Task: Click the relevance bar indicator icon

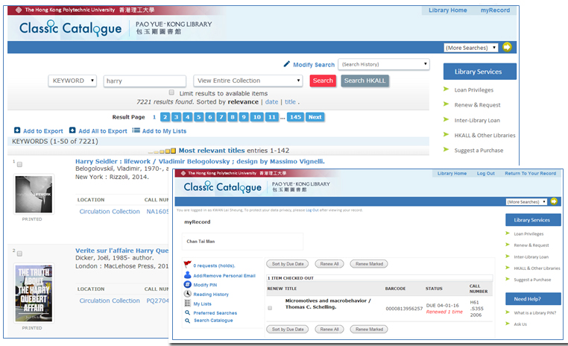Action: tap(162, 151)
